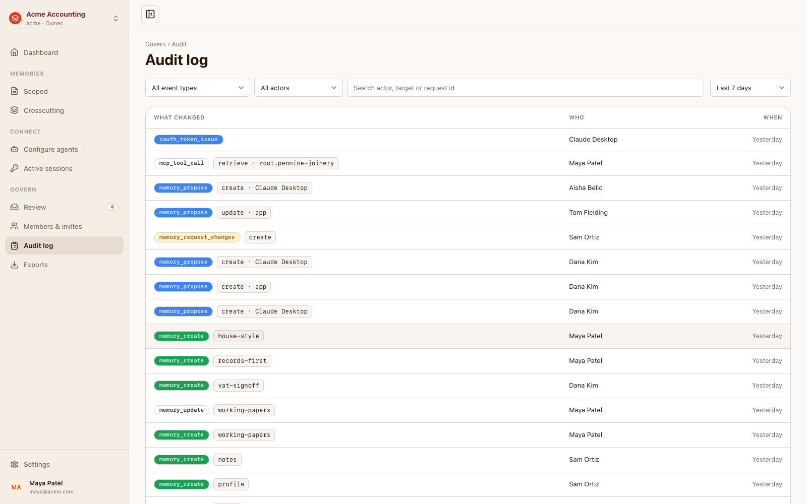Click the WHAT CHANGED column header
Viewport: 807px width, 504px height.
tap(179, 117)
